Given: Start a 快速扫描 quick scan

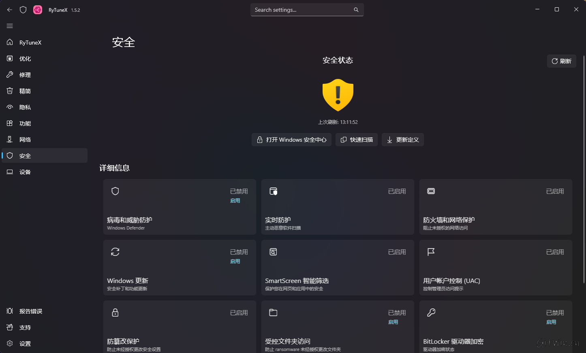Looking at the screenshot, I should pyautogui.click(x=357, y=140).
